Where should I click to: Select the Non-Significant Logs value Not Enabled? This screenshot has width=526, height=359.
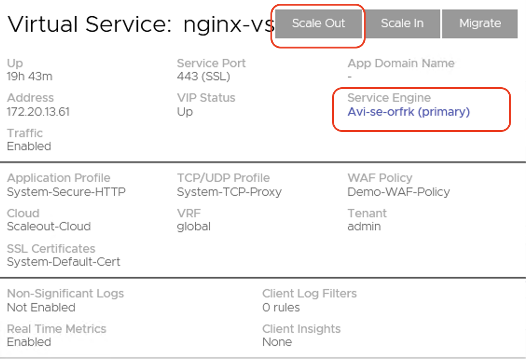[41, 307]
